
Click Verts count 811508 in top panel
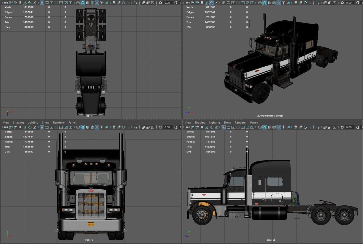[x=29, y=7]
